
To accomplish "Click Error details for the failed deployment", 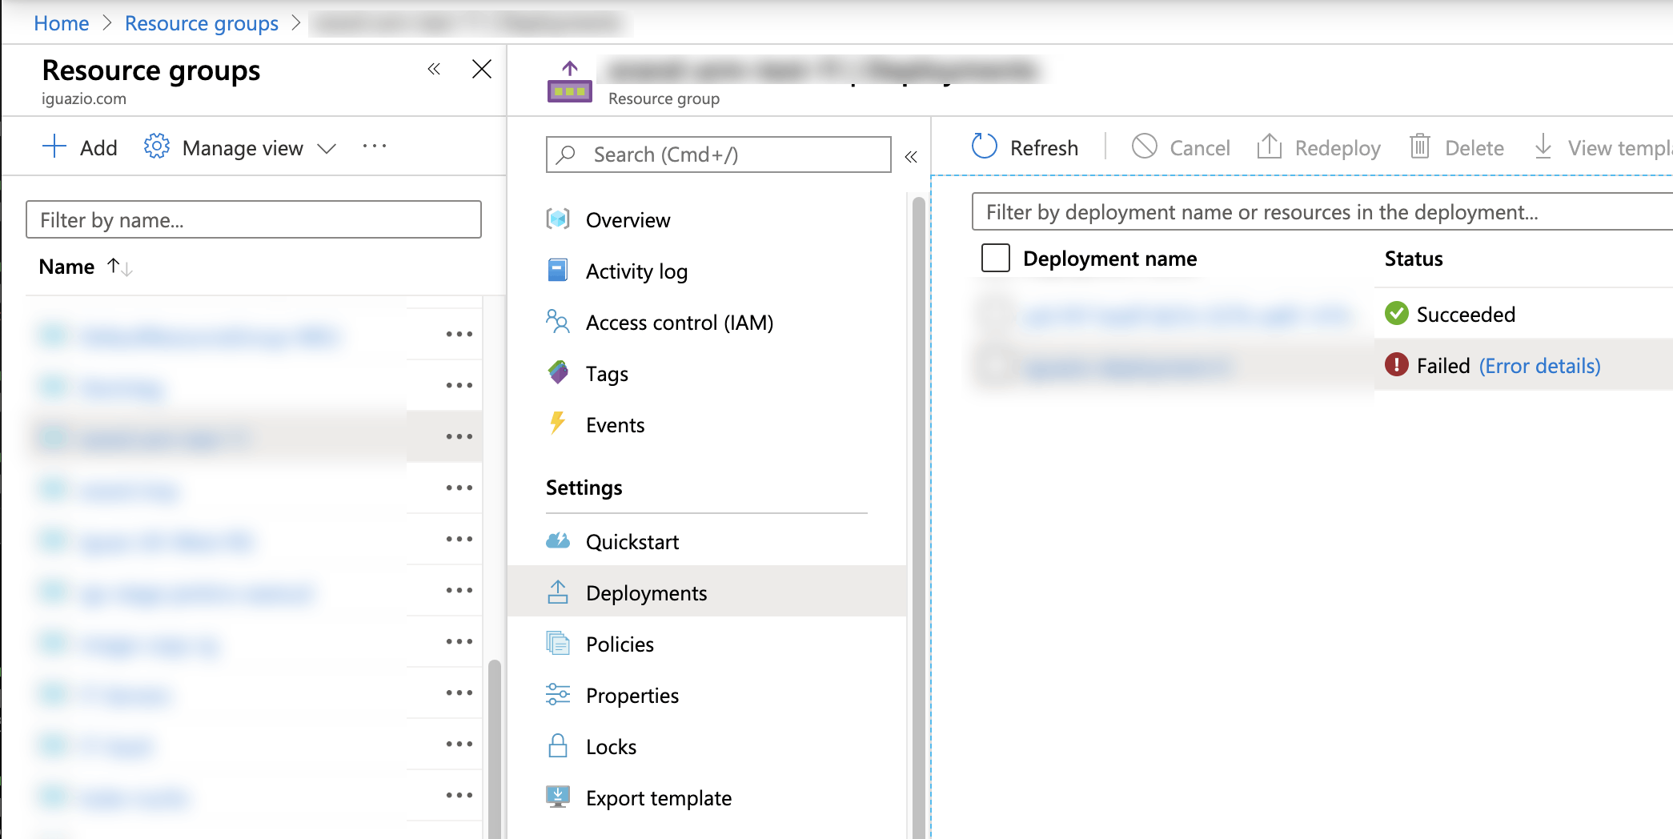I will pos(1539,365).
